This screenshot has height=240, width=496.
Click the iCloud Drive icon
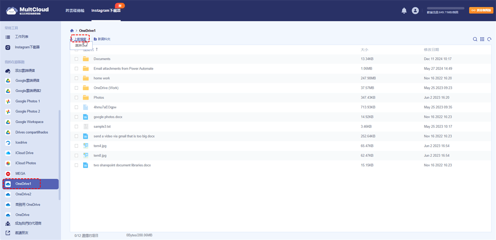click(x=8, y=153)
